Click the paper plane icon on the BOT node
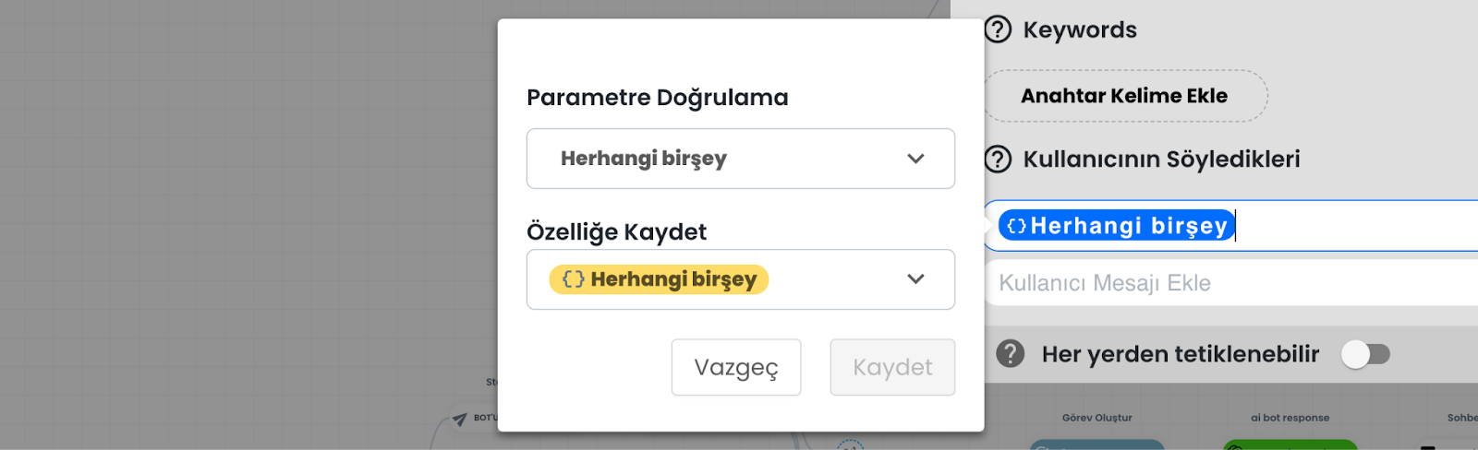1478x450 pixels. tap(460, 420)
